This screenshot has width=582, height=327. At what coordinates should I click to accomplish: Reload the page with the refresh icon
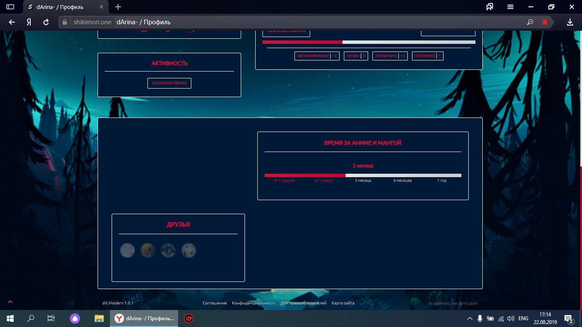click(46, 23)
